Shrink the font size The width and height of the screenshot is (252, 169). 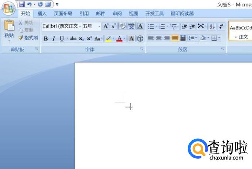tap(113, 26)
